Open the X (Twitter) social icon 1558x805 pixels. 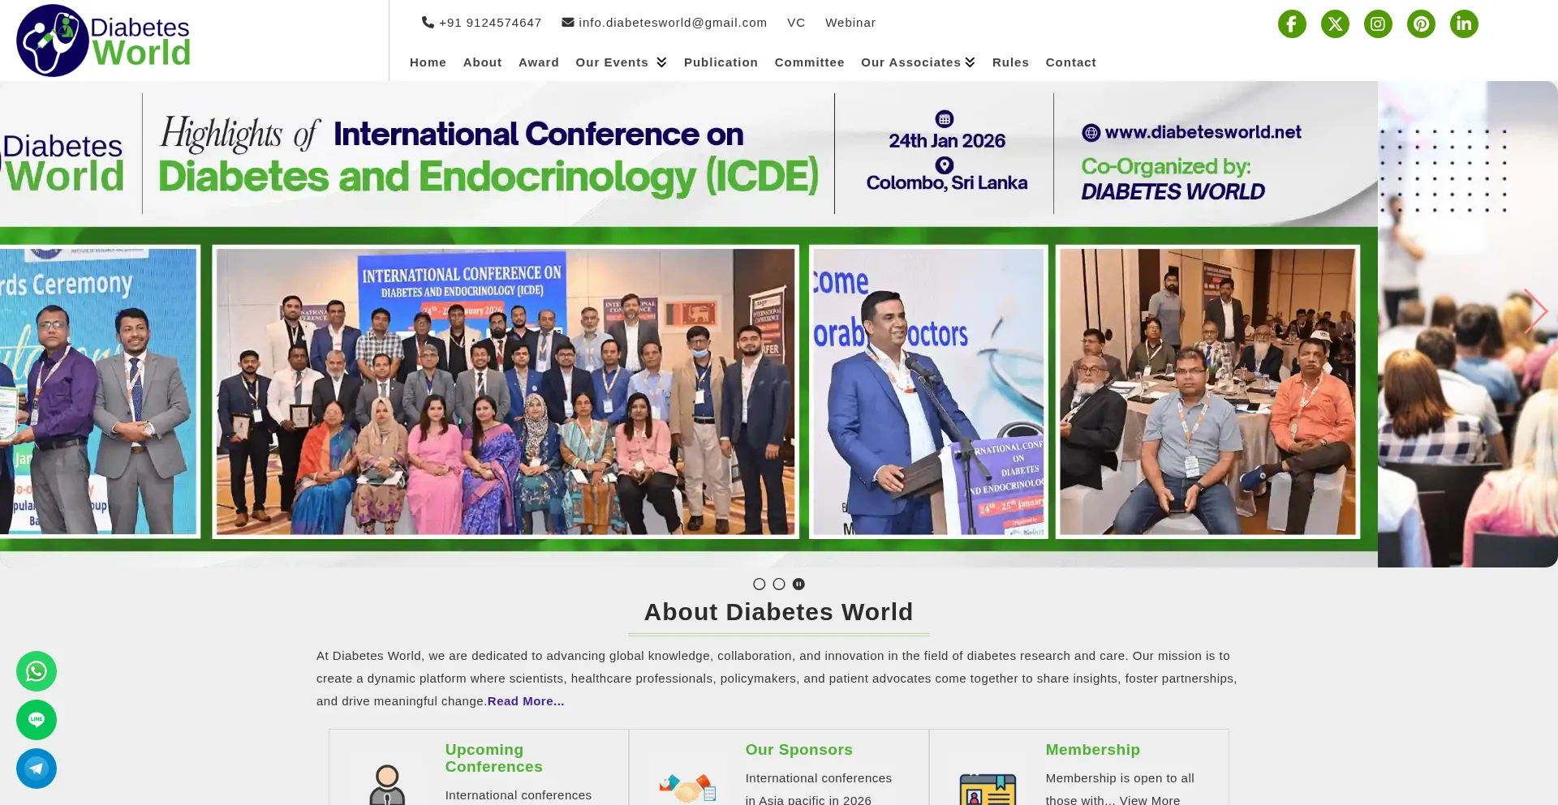(1335, 24)
